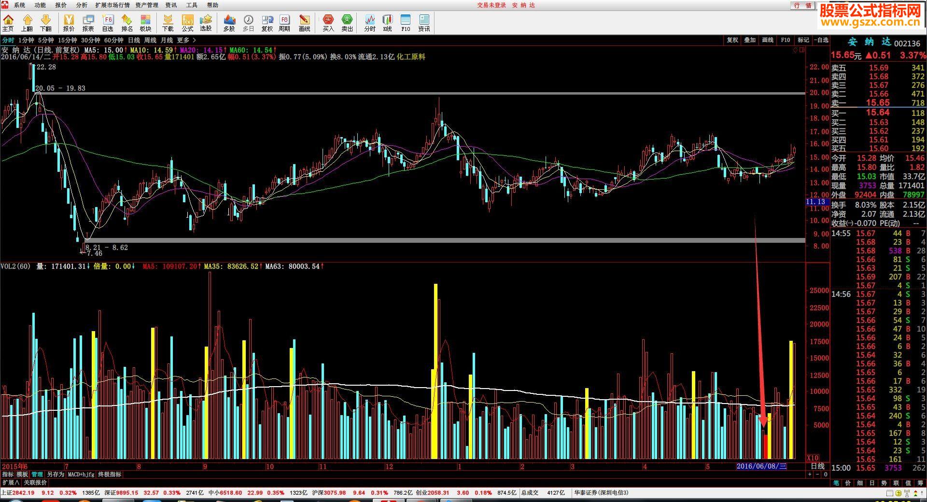The image size is (927, 502).
Task: Open the 资讯 news icon
Action: click(x=424, y=23)
